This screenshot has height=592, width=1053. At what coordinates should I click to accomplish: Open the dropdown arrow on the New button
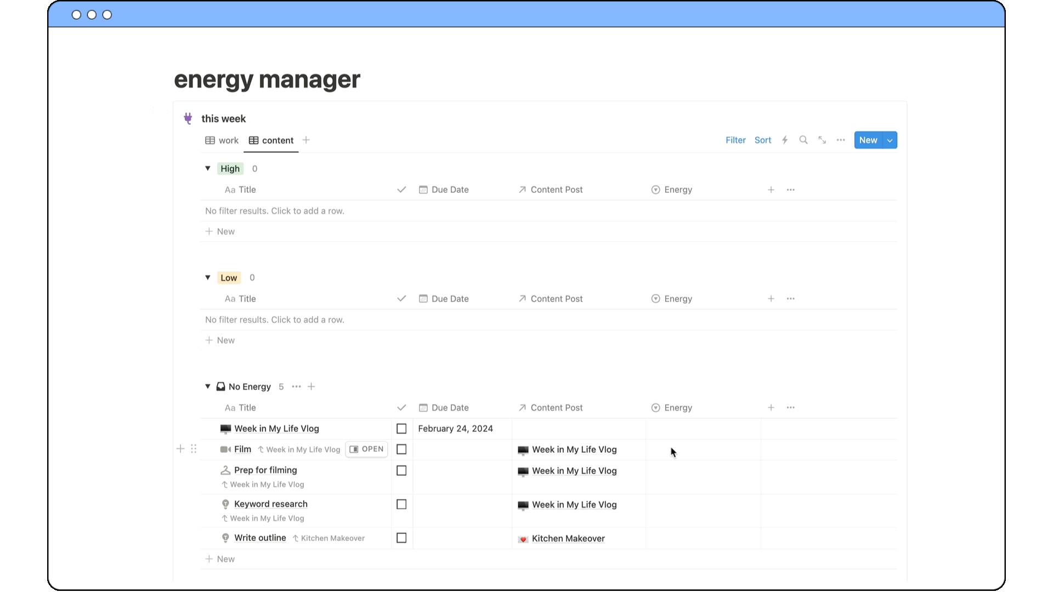pos(890,140)
